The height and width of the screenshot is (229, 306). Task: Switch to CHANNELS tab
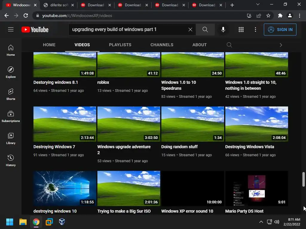162,45
